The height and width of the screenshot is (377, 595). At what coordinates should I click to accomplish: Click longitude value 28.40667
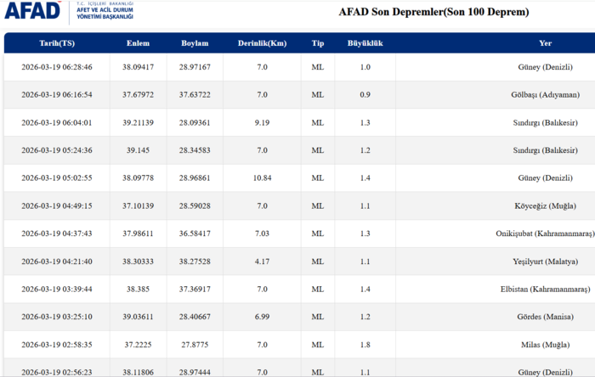(195, 317)
